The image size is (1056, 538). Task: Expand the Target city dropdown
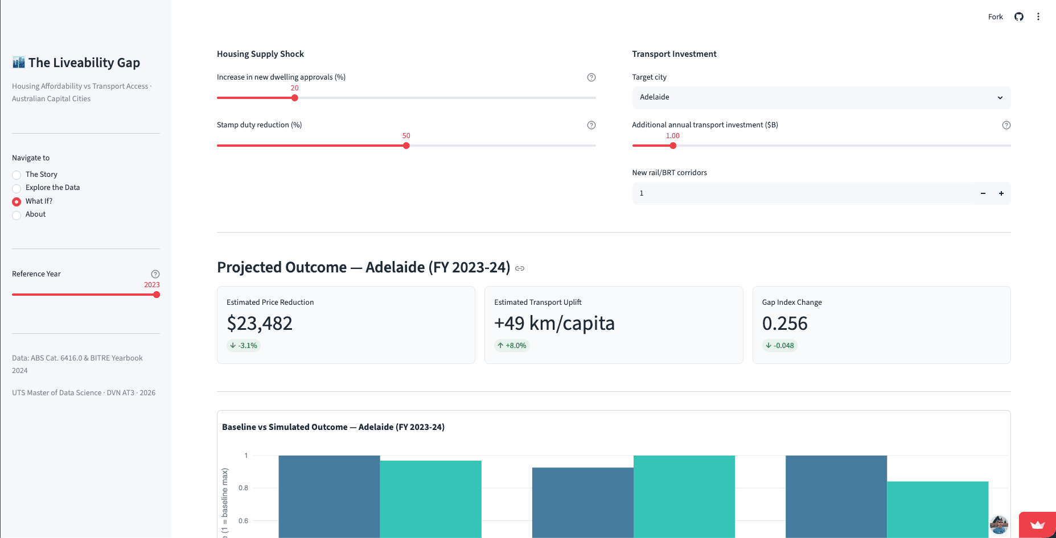pyautogui.click(x=821, y=97)
